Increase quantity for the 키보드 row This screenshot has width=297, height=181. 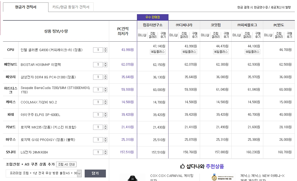[x=106, y=126]
